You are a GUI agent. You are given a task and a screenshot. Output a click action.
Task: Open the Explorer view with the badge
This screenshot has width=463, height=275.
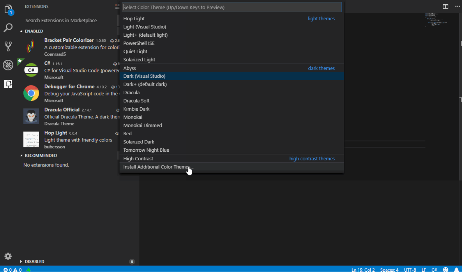point(8,9)
